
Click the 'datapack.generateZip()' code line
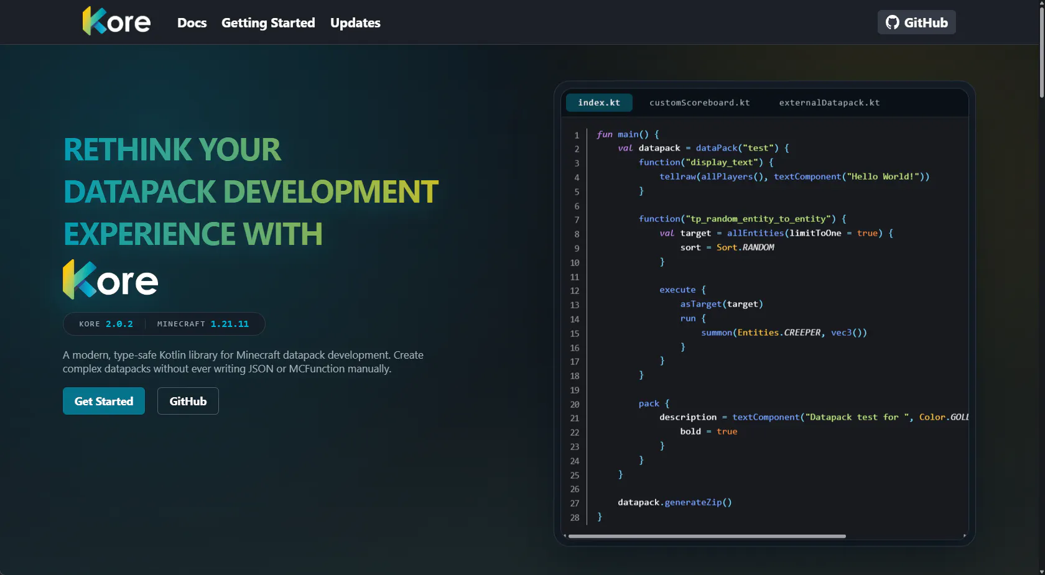click(675, 502)
